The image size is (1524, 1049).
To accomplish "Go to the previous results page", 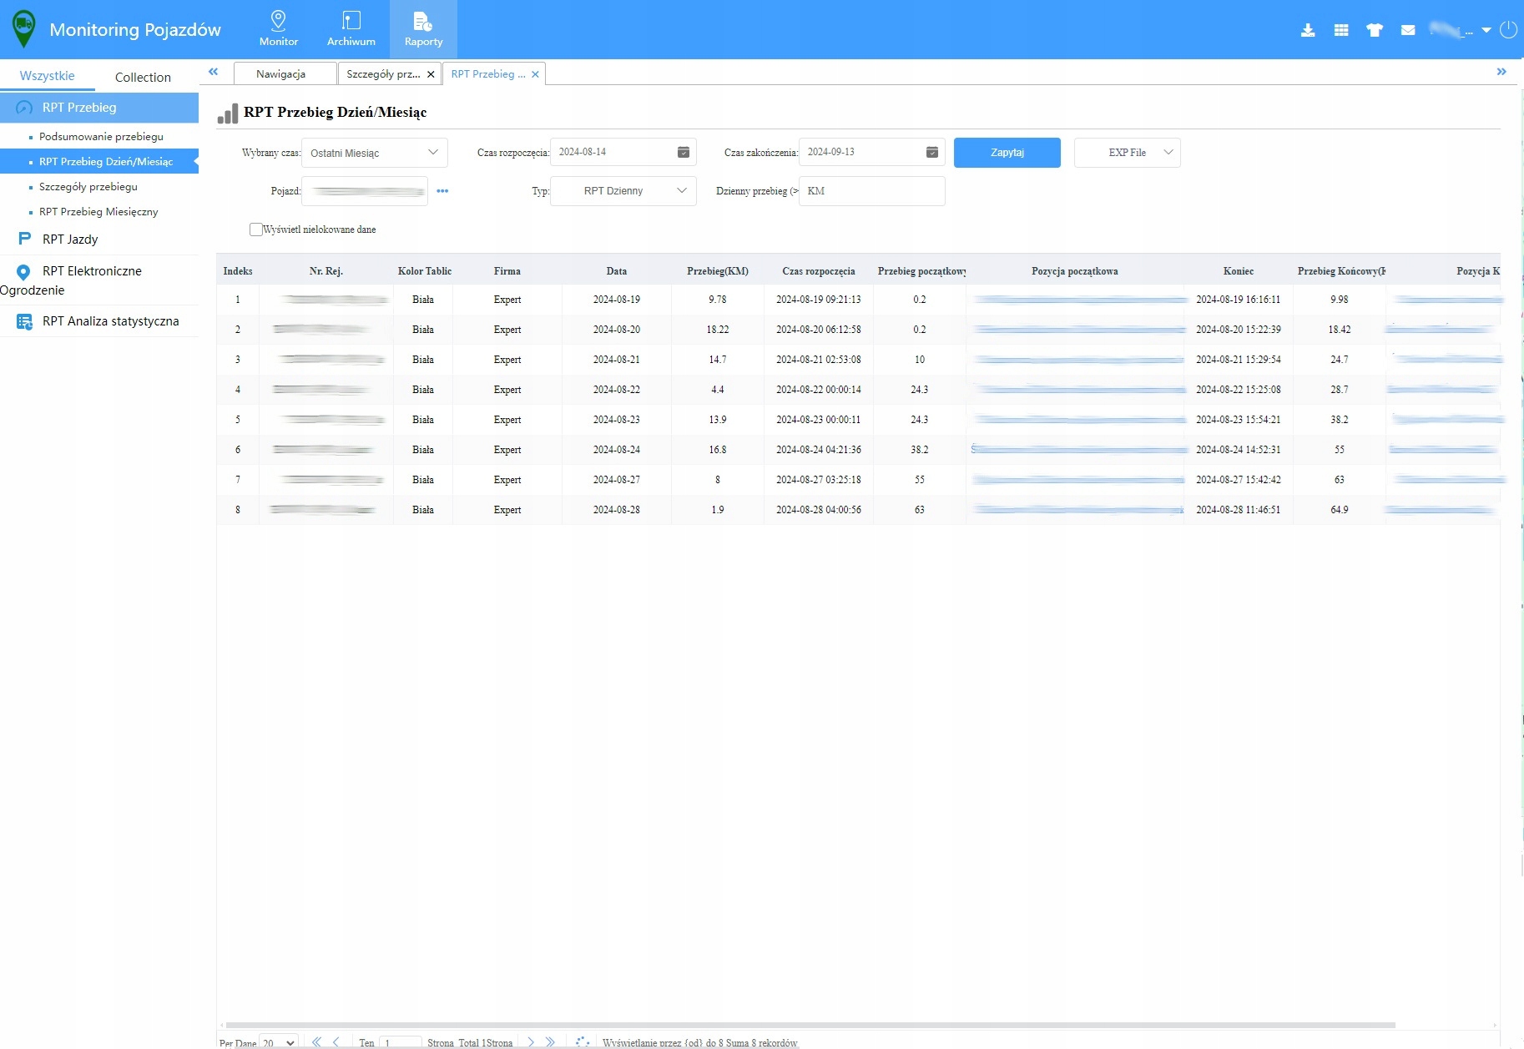I will pyautogui.click(x=336, y=1041).
